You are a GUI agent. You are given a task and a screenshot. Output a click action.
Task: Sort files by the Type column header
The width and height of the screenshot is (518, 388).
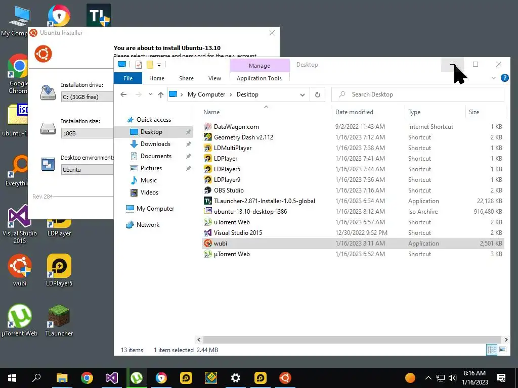tap(435, 112)
